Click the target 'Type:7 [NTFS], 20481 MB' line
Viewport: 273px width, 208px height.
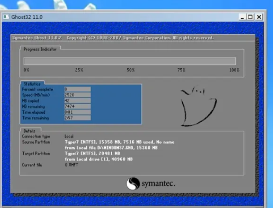click(92, 154)
